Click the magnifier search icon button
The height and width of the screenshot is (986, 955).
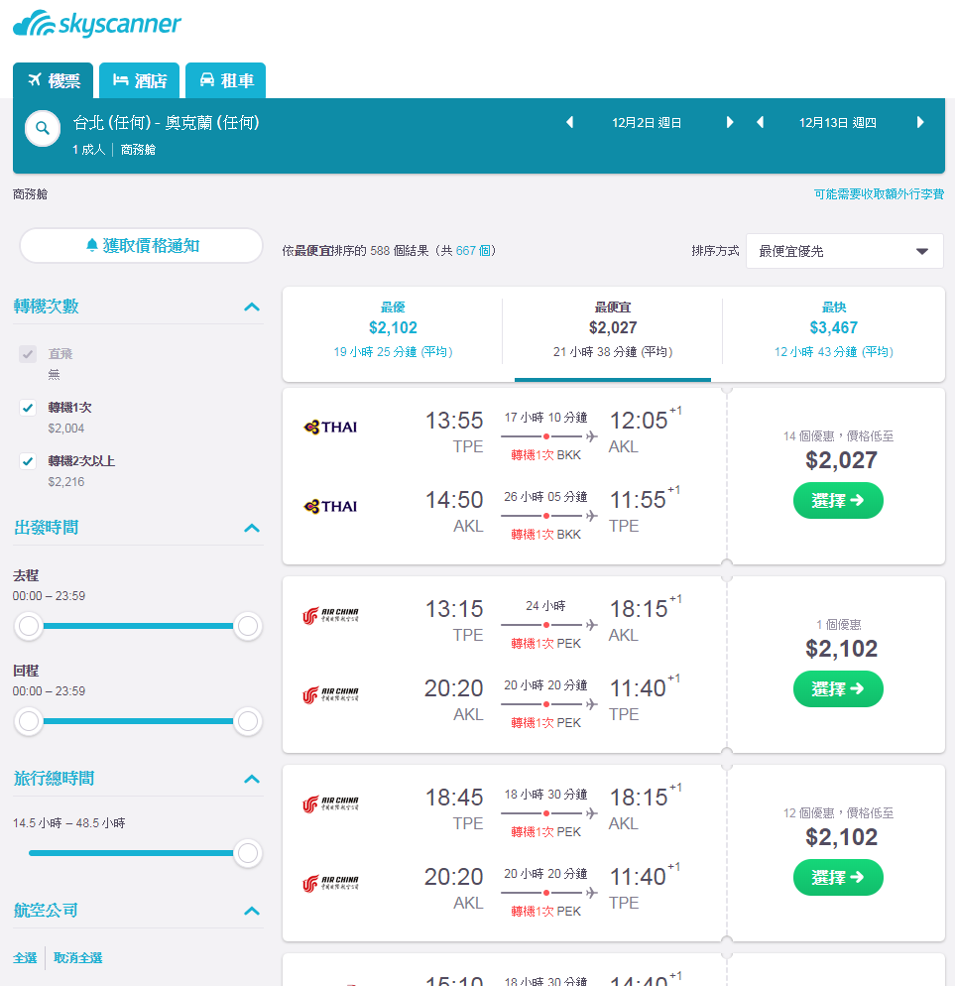point(43,128)
